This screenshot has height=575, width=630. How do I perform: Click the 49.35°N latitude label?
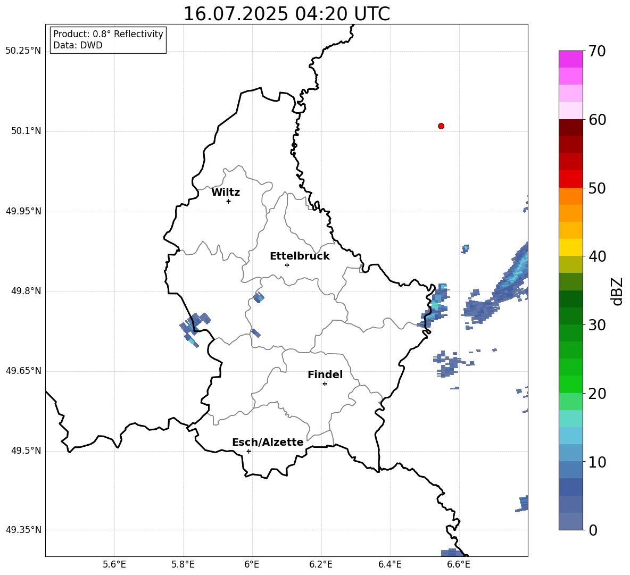tap(23, 530)
